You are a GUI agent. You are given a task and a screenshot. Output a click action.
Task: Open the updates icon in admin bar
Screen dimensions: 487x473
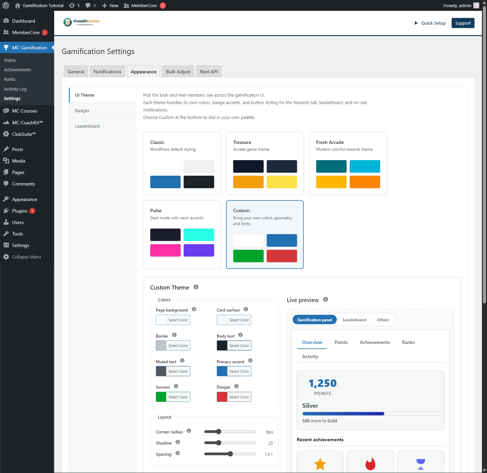74,5
